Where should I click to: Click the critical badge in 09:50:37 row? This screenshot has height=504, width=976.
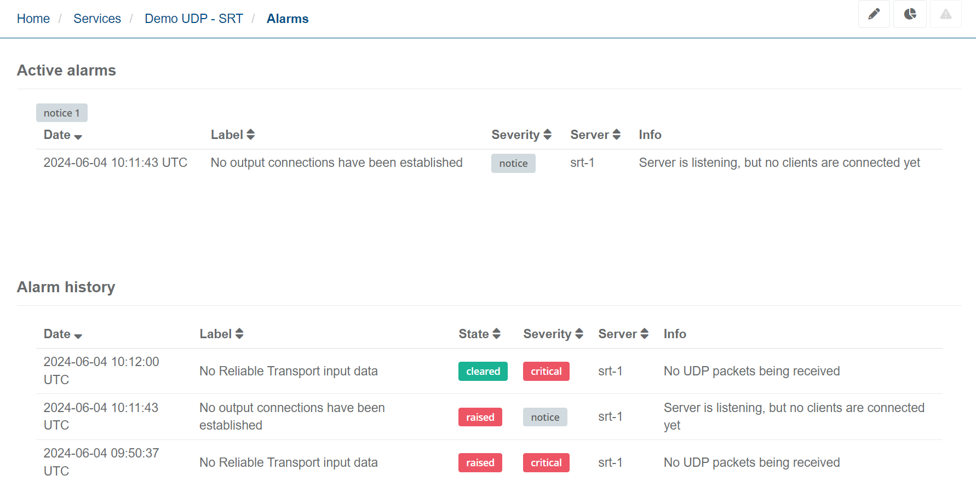[546, 463]
